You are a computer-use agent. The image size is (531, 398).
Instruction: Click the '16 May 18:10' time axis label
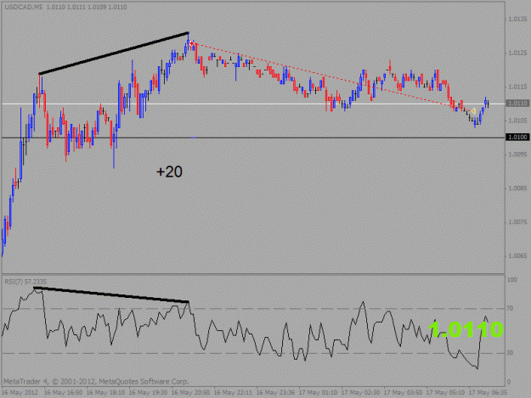(x=105, y=393)
